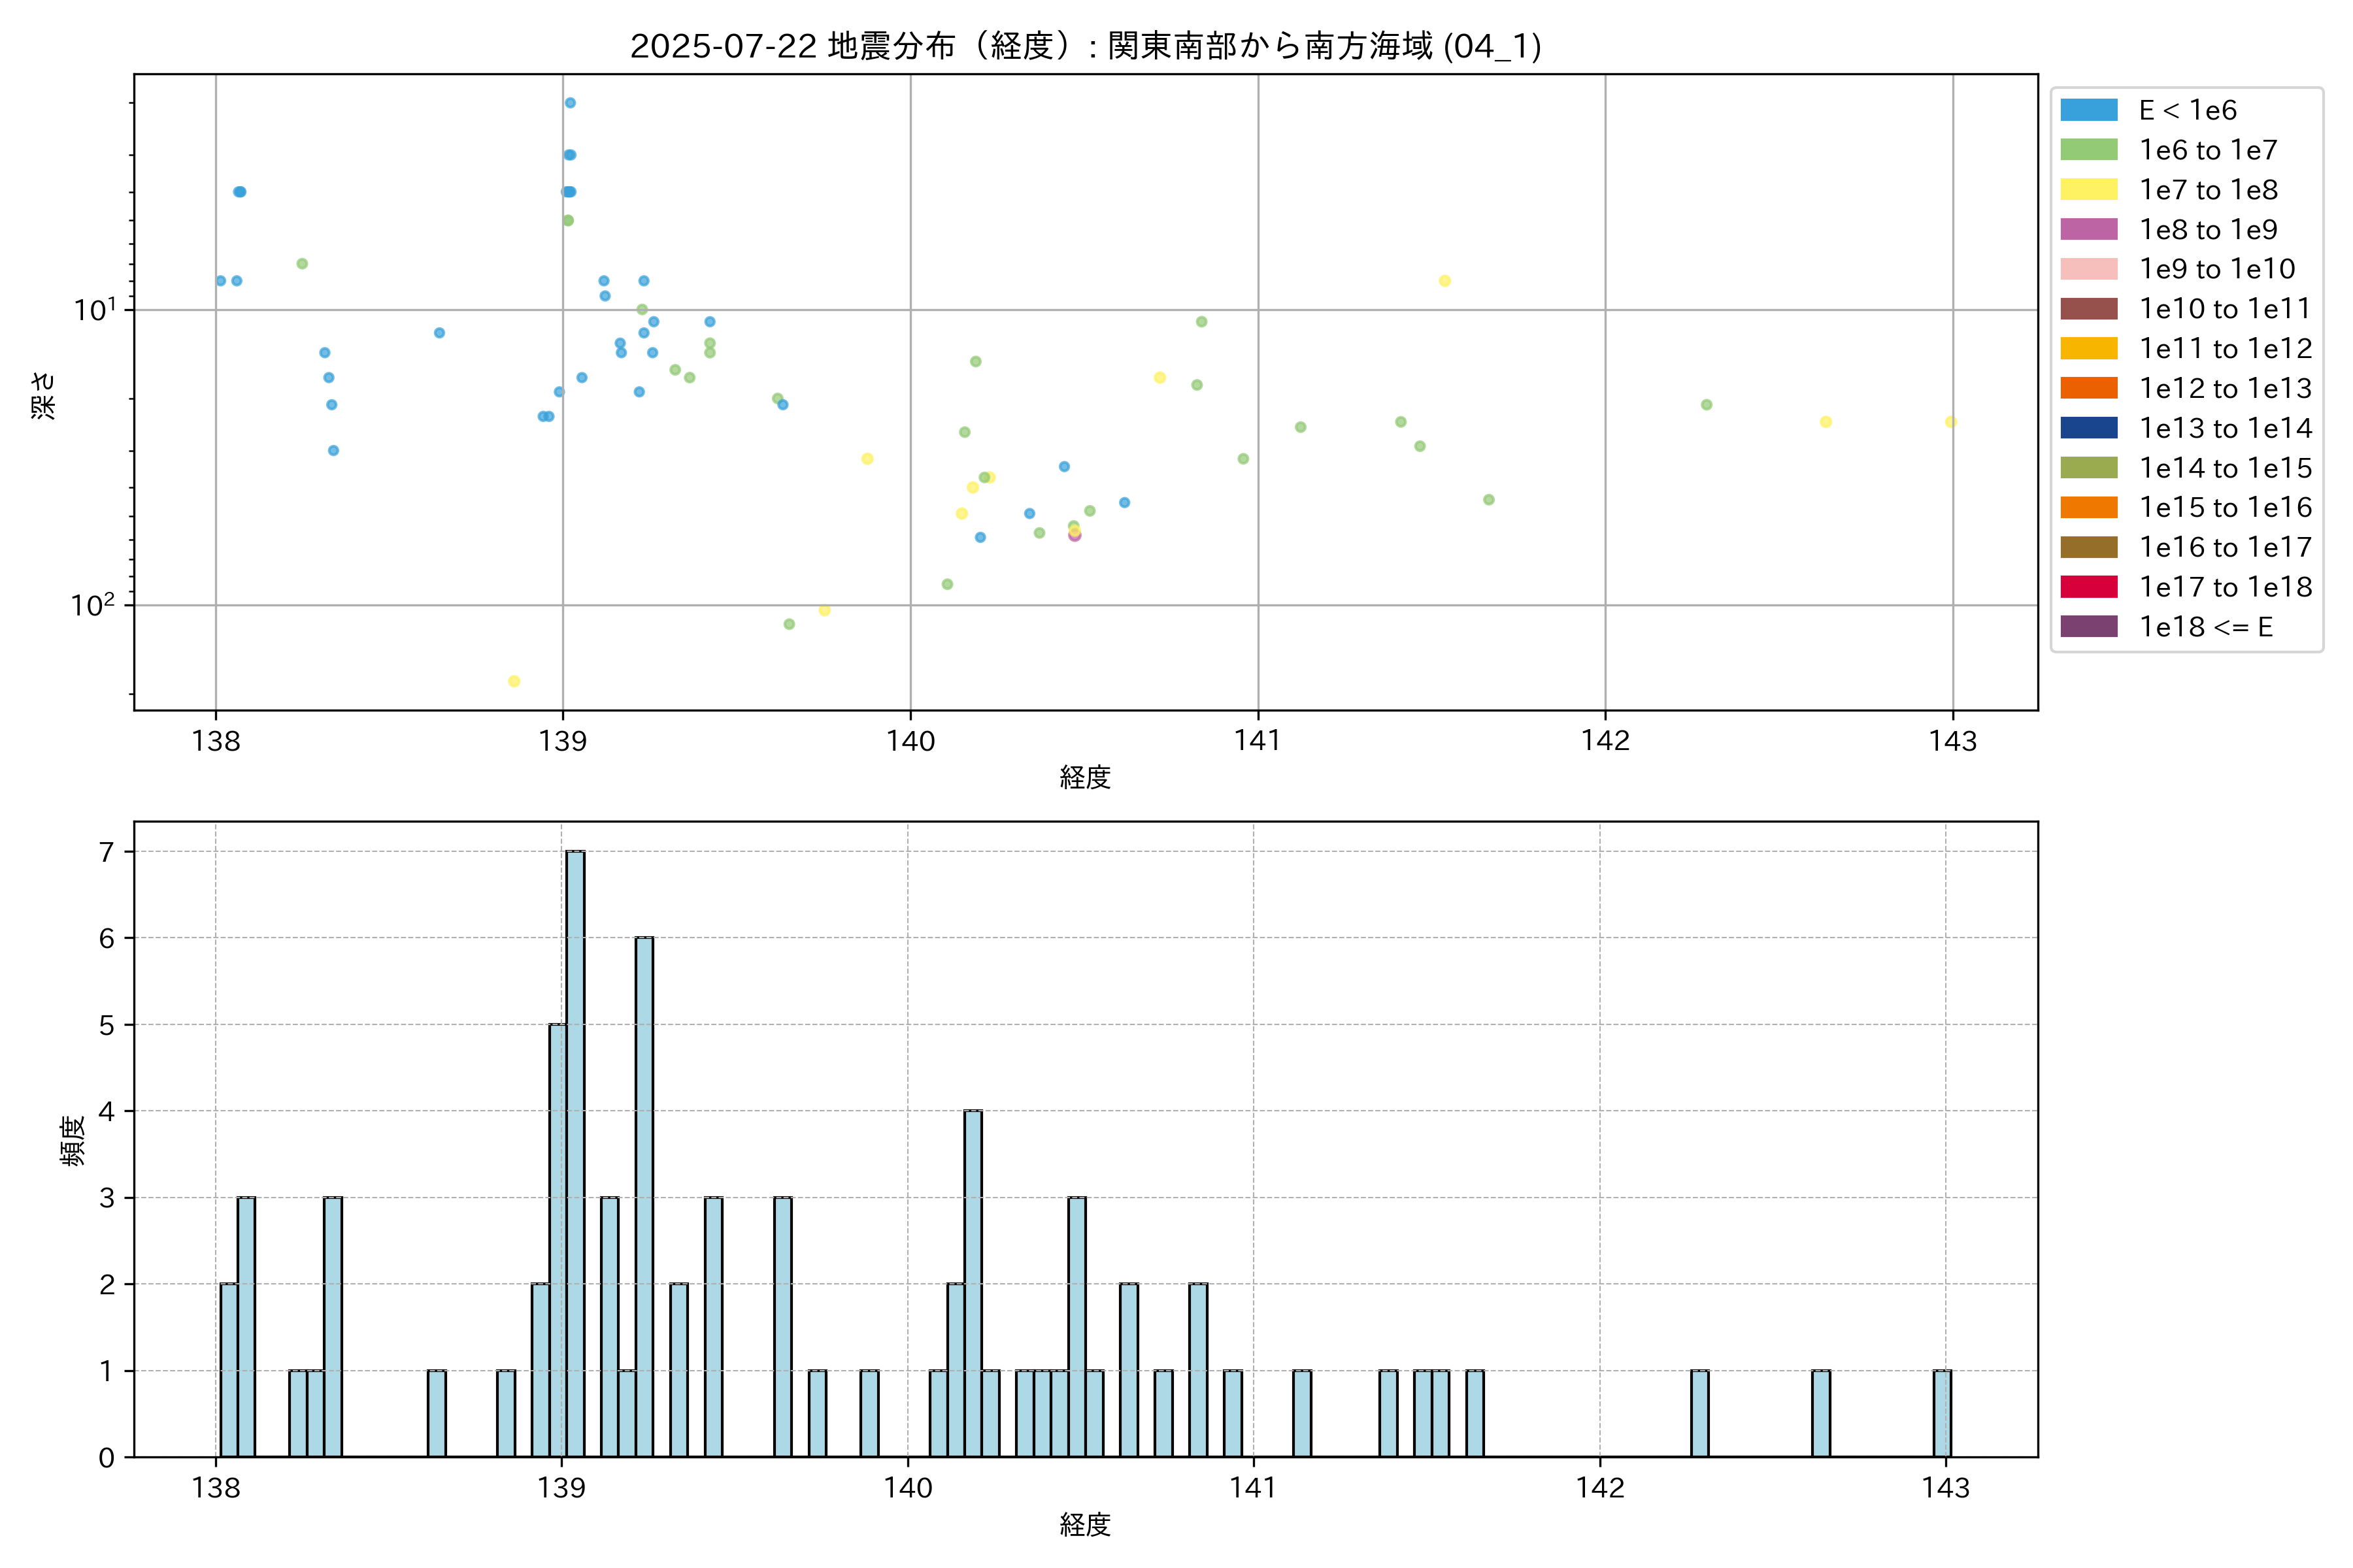Click the tallest histogram bar with frequency 7
The width and height of the screenshot is (2353, 1568).
(575, 1150)
